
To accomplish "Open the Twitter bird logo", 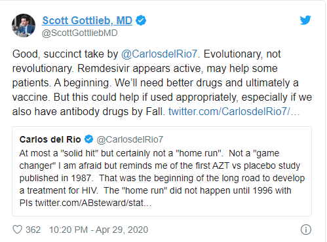I will tap(305, 20).
